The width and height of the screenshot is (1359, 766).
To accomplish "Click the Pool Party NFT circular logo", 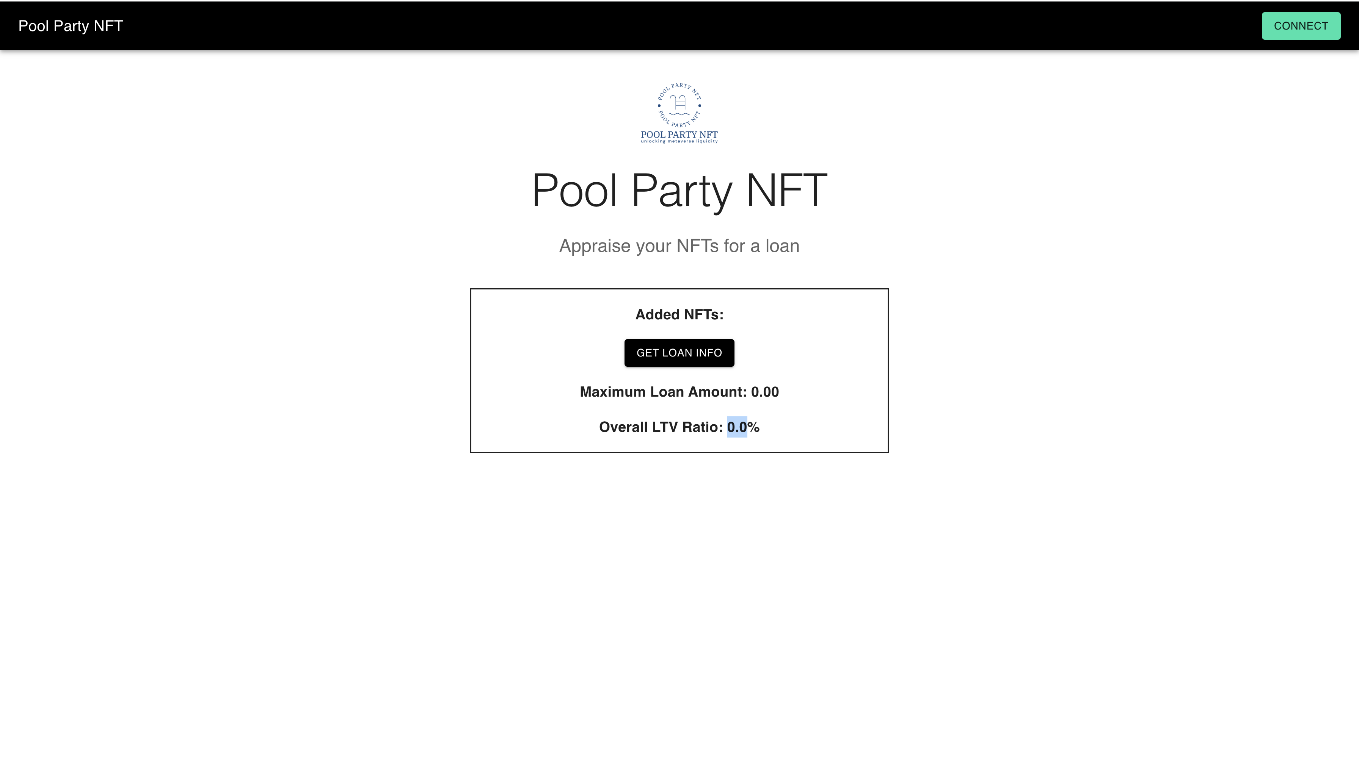I will (679, 113).
